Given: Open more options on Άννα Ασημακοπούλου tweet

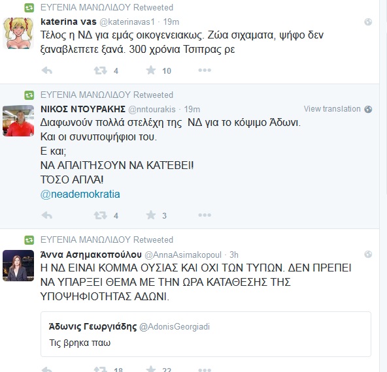Looking at the screenshot, I should pos(205,369).
